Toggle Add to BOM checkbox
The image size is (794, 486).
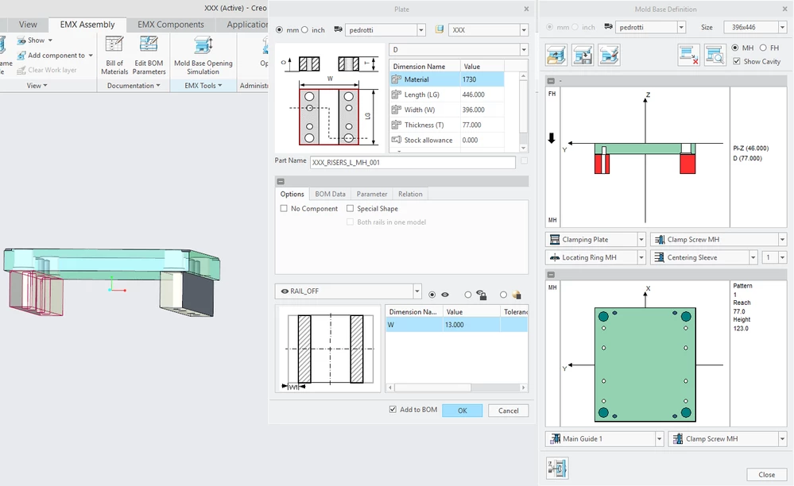coord(393,410)
